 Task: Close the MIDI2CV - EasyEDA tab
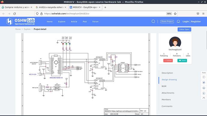(100, 7)
